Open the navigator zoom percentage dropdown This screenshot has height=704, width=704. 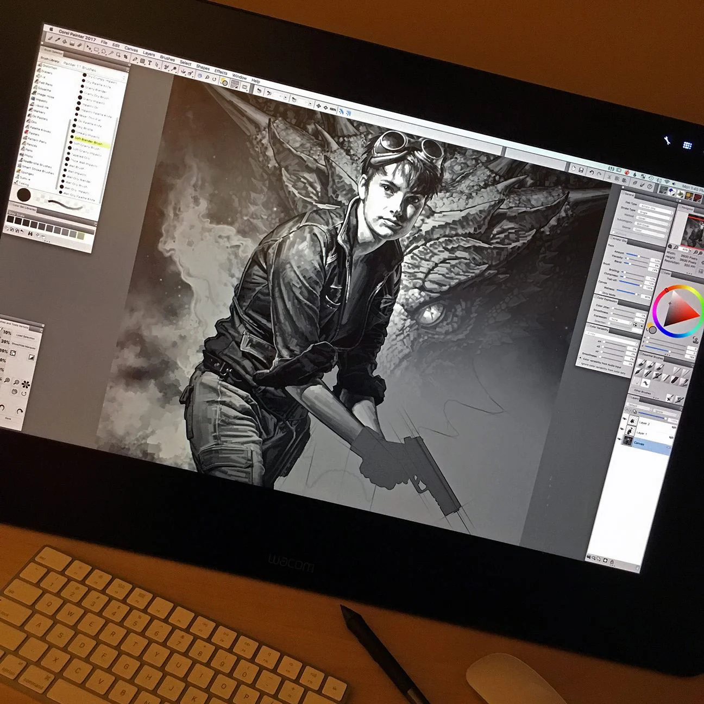point(690,250)
